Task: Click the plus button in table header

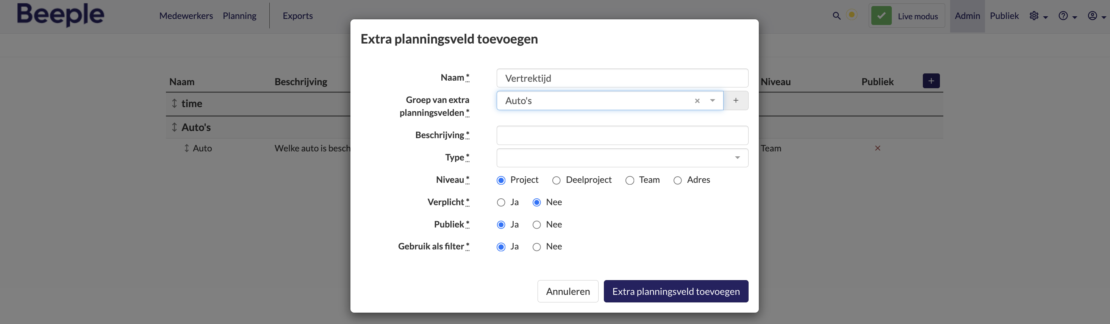Action: point(931,81)
